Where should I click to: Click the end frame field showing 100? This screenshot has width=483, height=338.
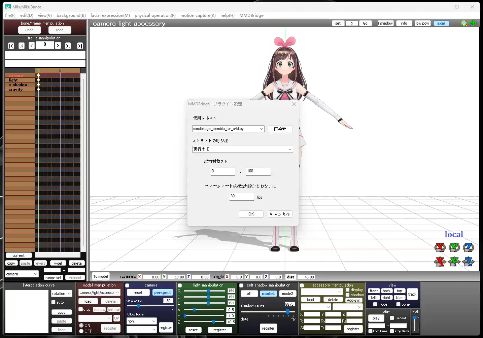[258, 171]
